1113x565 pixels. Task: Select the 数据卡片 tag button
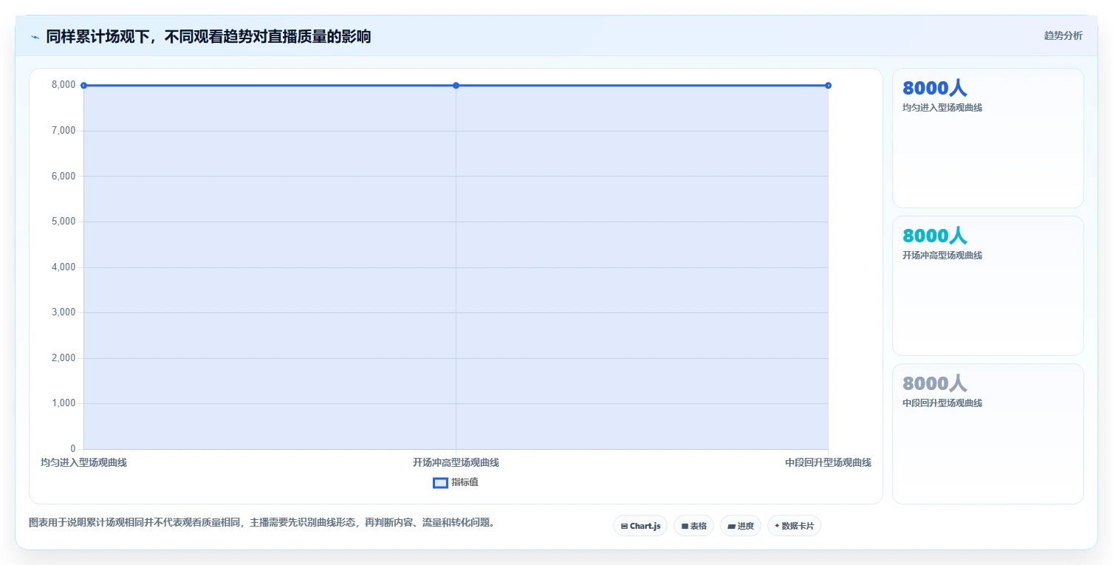pos(794,526)
